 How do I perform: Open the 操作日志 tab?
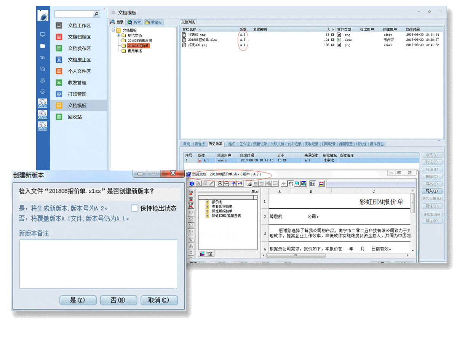377,144
